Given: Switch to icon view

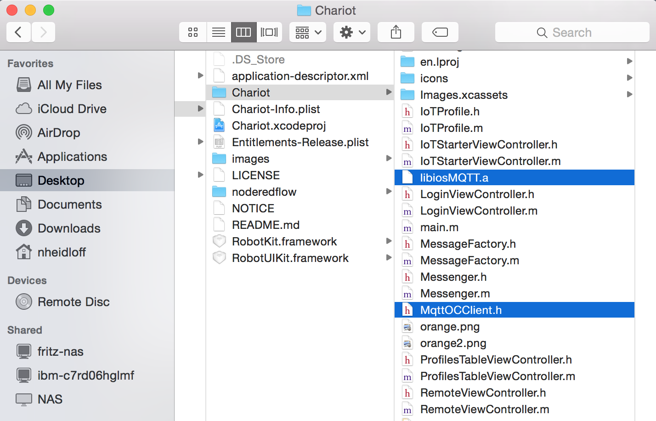Looking at the screenshot, I should click(193, 32).
